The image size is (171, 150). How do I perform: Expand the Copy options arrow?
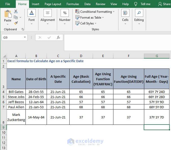tap(20, 17)
